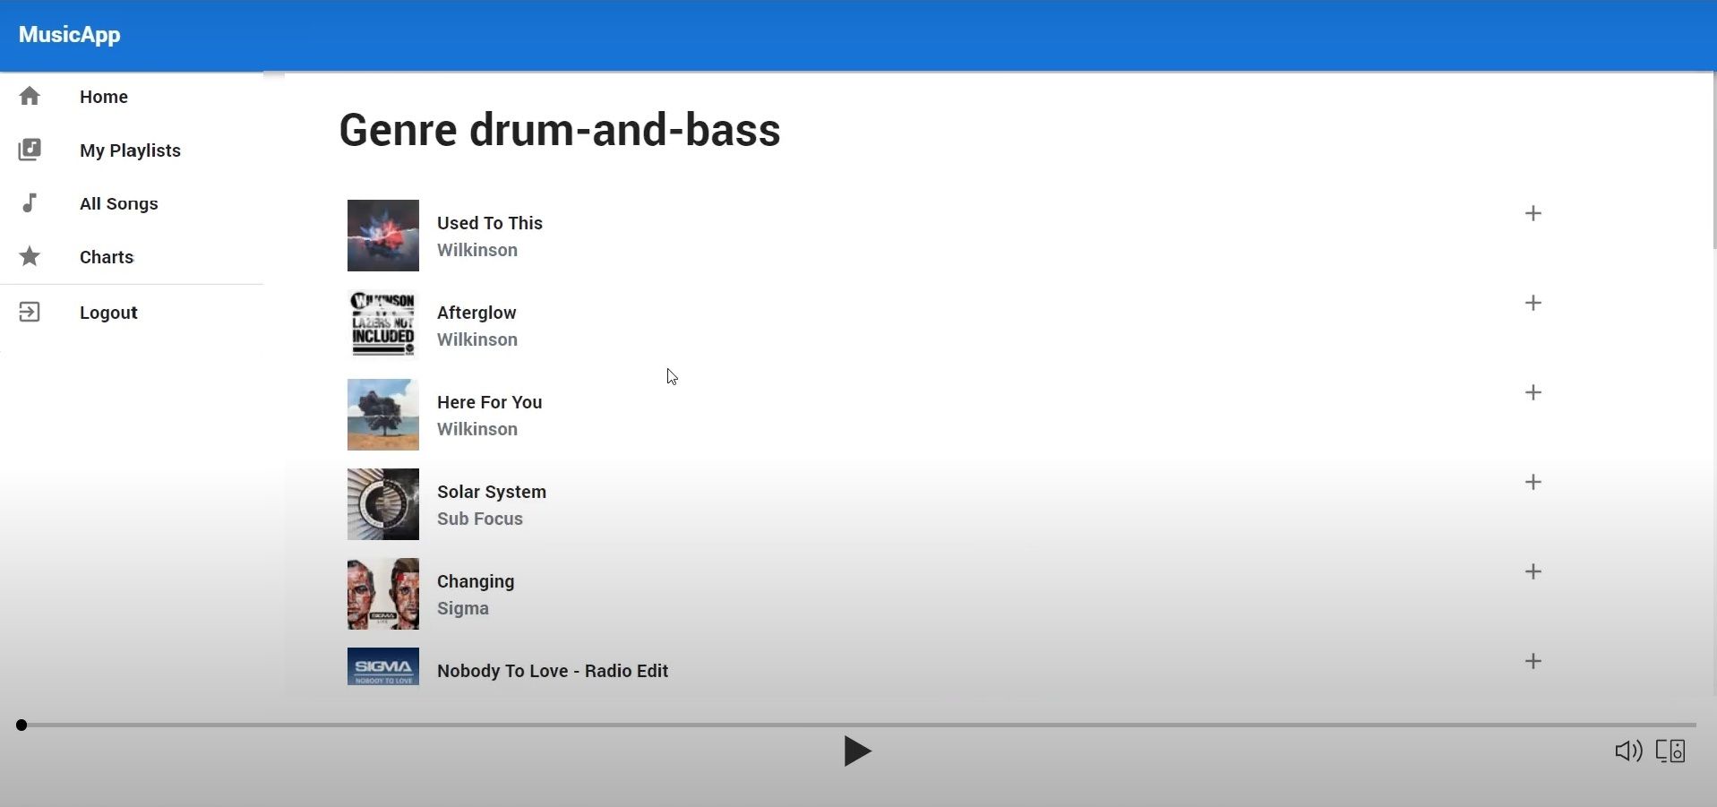Open My Playlists from the sidebar
Viewport: 1717px width, 807px height.
coord(130,150)
